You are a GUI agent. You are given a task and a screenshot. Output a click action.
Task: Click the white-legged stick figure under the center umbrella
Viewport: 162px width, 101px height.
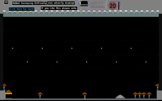coord(85,97)
